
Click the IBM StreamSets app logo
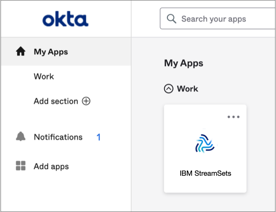click(x=205, y=143)
